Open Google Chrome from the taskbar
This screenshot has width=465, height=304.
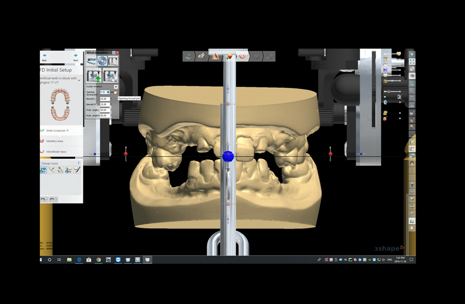(99, 260)
